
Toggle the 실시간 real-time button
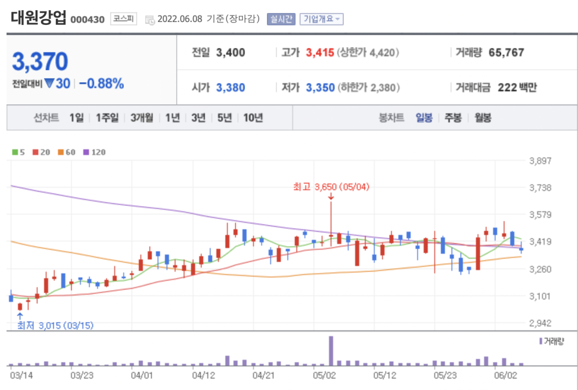[281, 19]
